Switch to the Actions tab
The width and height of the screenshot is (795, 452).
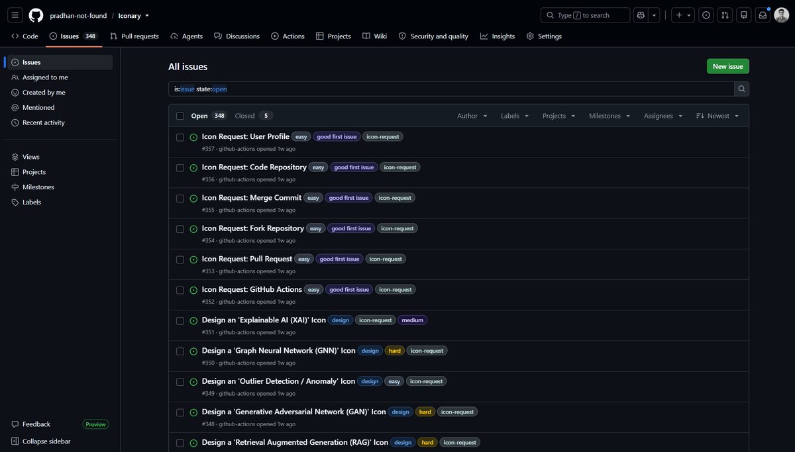click(x=288, y=36)
